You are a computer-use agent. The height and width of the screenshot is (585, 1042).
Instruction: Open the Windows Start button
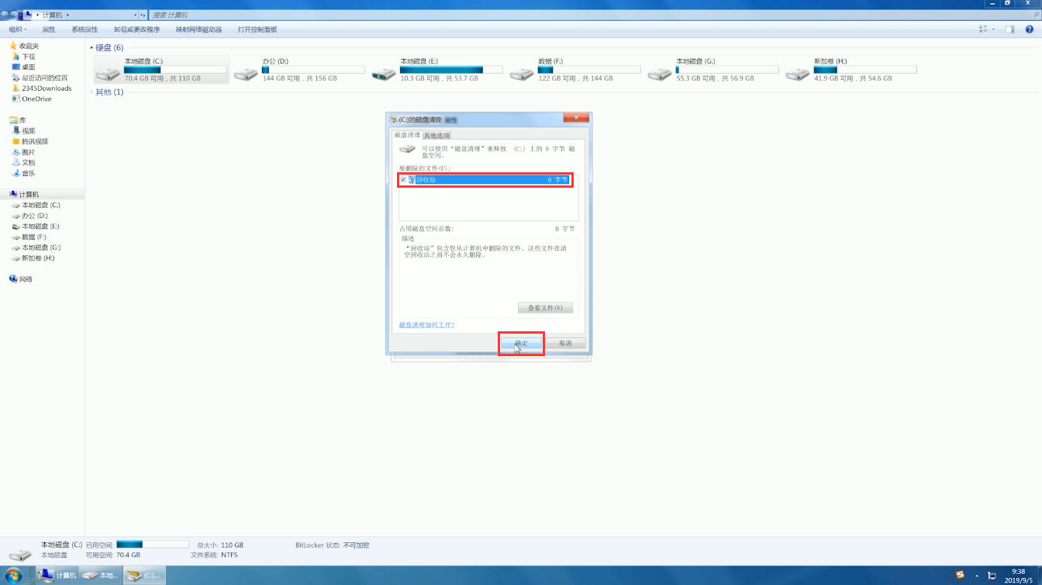point(13,575)
